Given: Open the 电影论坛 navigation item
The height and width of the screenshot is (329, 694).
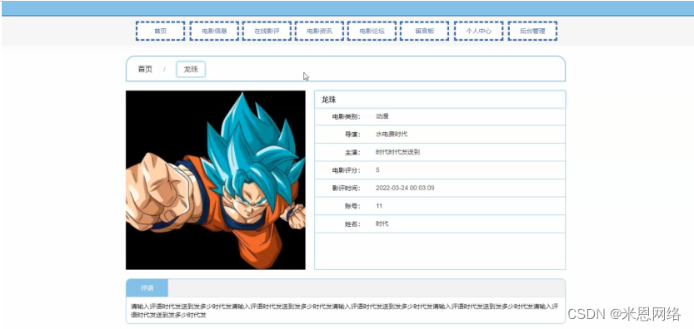Looking at the screenshot, I should pos(372,31).
